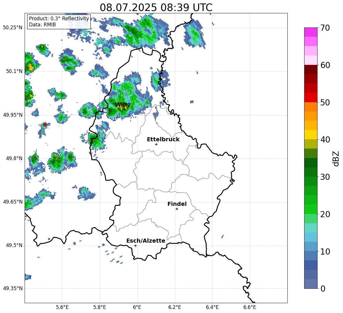Image resolution: width=343 pixels, height=313 pixels.
Task: Click the 5.8°E longitude label
Action: 100,307
